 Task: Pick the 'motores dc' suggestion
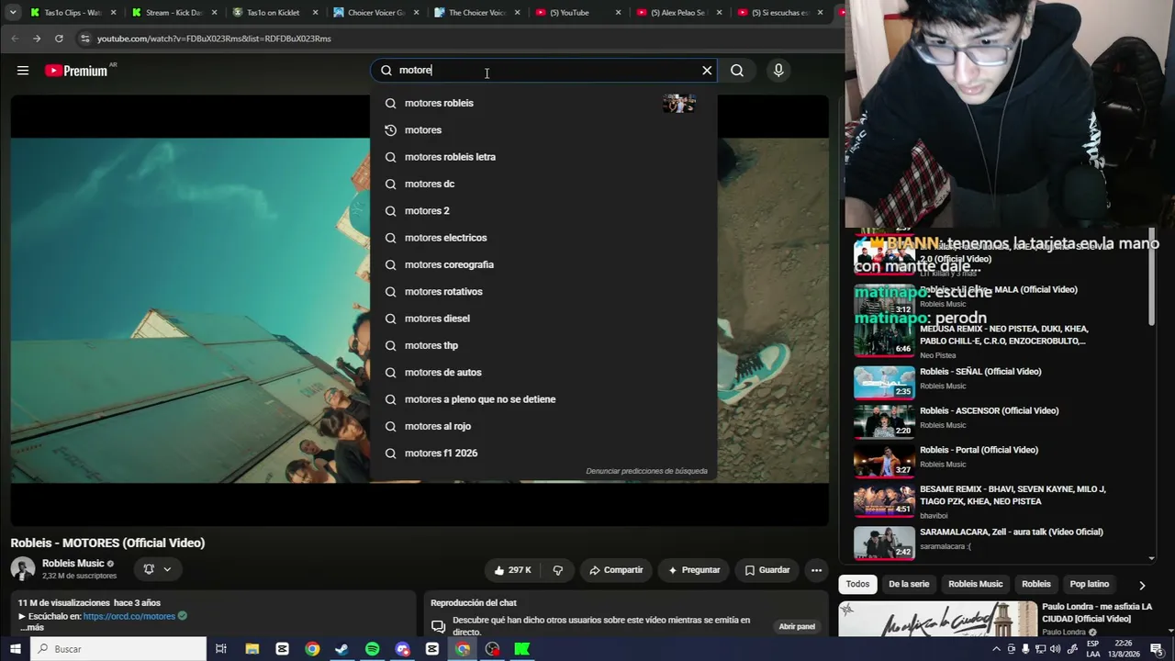click(x=543, y=184)
